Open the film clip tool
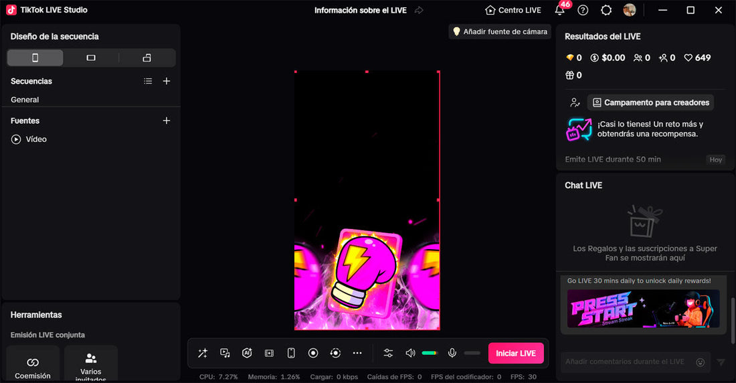The width and height of the screenshot is (736, 383). point(269,353)
